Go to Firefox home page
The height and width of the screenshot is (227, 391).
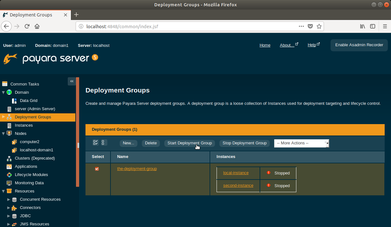pyautogui.click(x=37, y=26)
